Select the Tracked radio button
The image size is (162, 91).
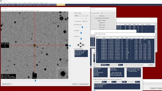point(83,21)
